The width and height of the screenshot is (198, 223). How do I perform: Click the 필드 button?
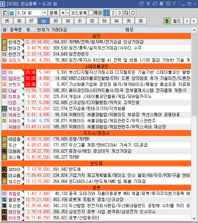pyautogui.click(x=177, y=21)
